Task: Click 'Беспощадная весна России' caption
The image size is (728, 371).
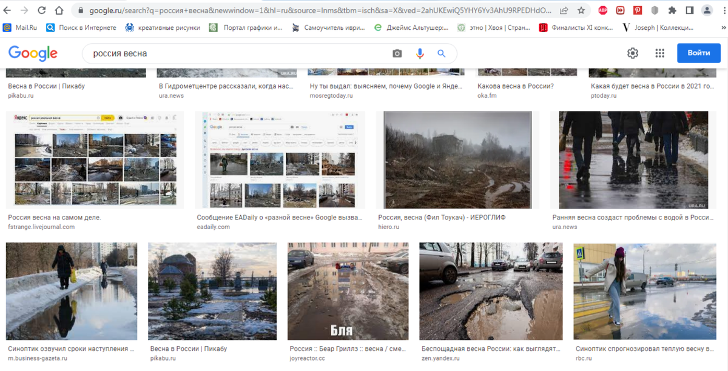Action: click(490, 349)
